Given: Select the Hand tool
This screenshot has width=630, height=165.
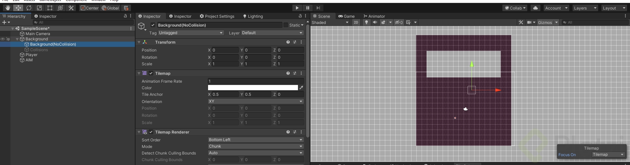Looking at the screenshot, I should tap(8, 8).
